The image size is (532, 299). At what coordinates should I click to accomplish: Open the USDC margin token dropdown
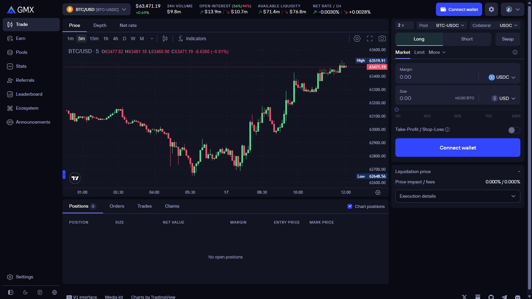click(502, 77)
